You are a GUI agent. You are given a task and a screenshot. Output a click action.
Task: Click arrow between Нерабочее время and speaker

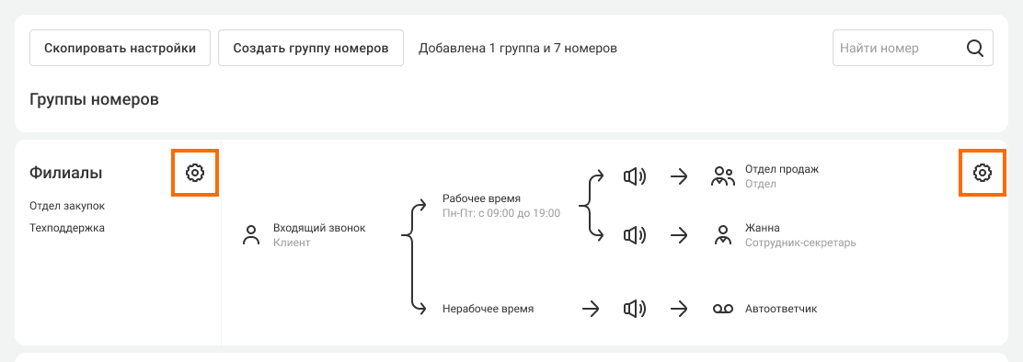(x=591, y=309)
